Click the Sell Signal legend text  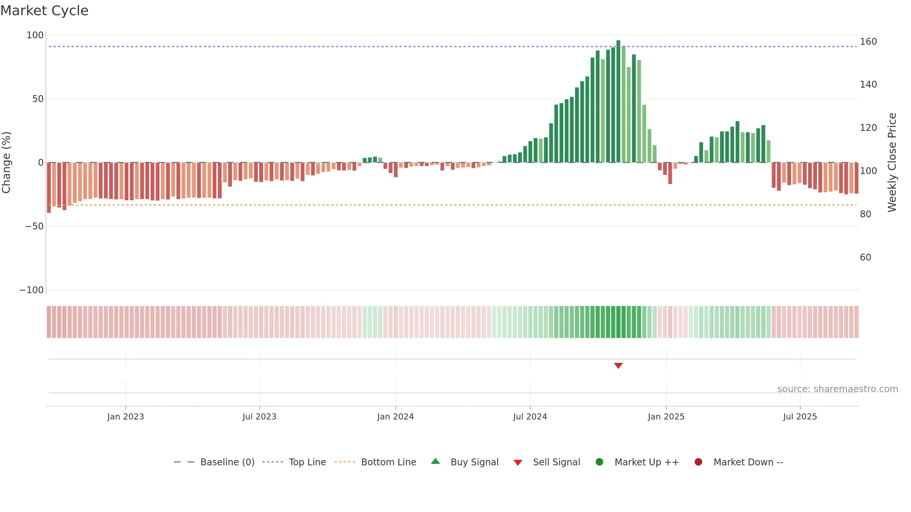point(556,462)
